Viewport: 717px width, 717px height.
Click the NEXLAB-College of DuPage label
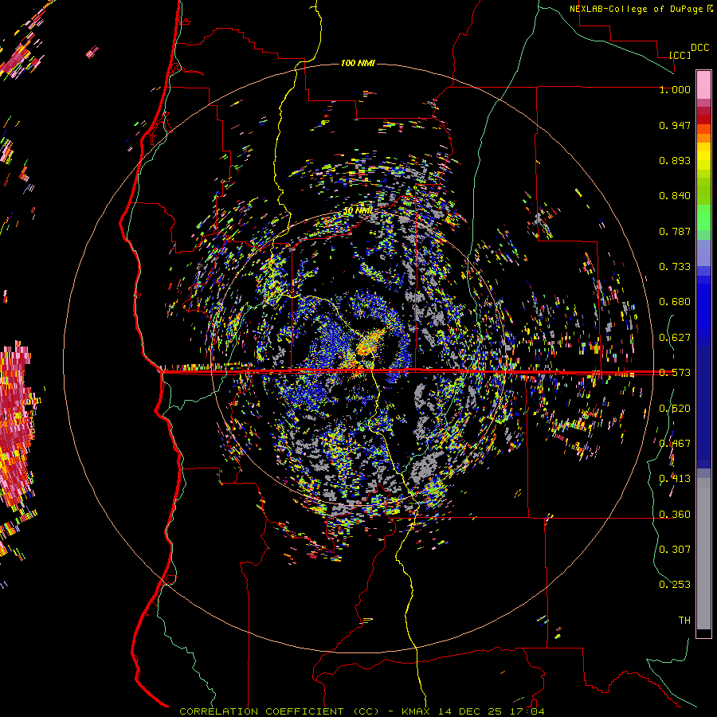637,9
